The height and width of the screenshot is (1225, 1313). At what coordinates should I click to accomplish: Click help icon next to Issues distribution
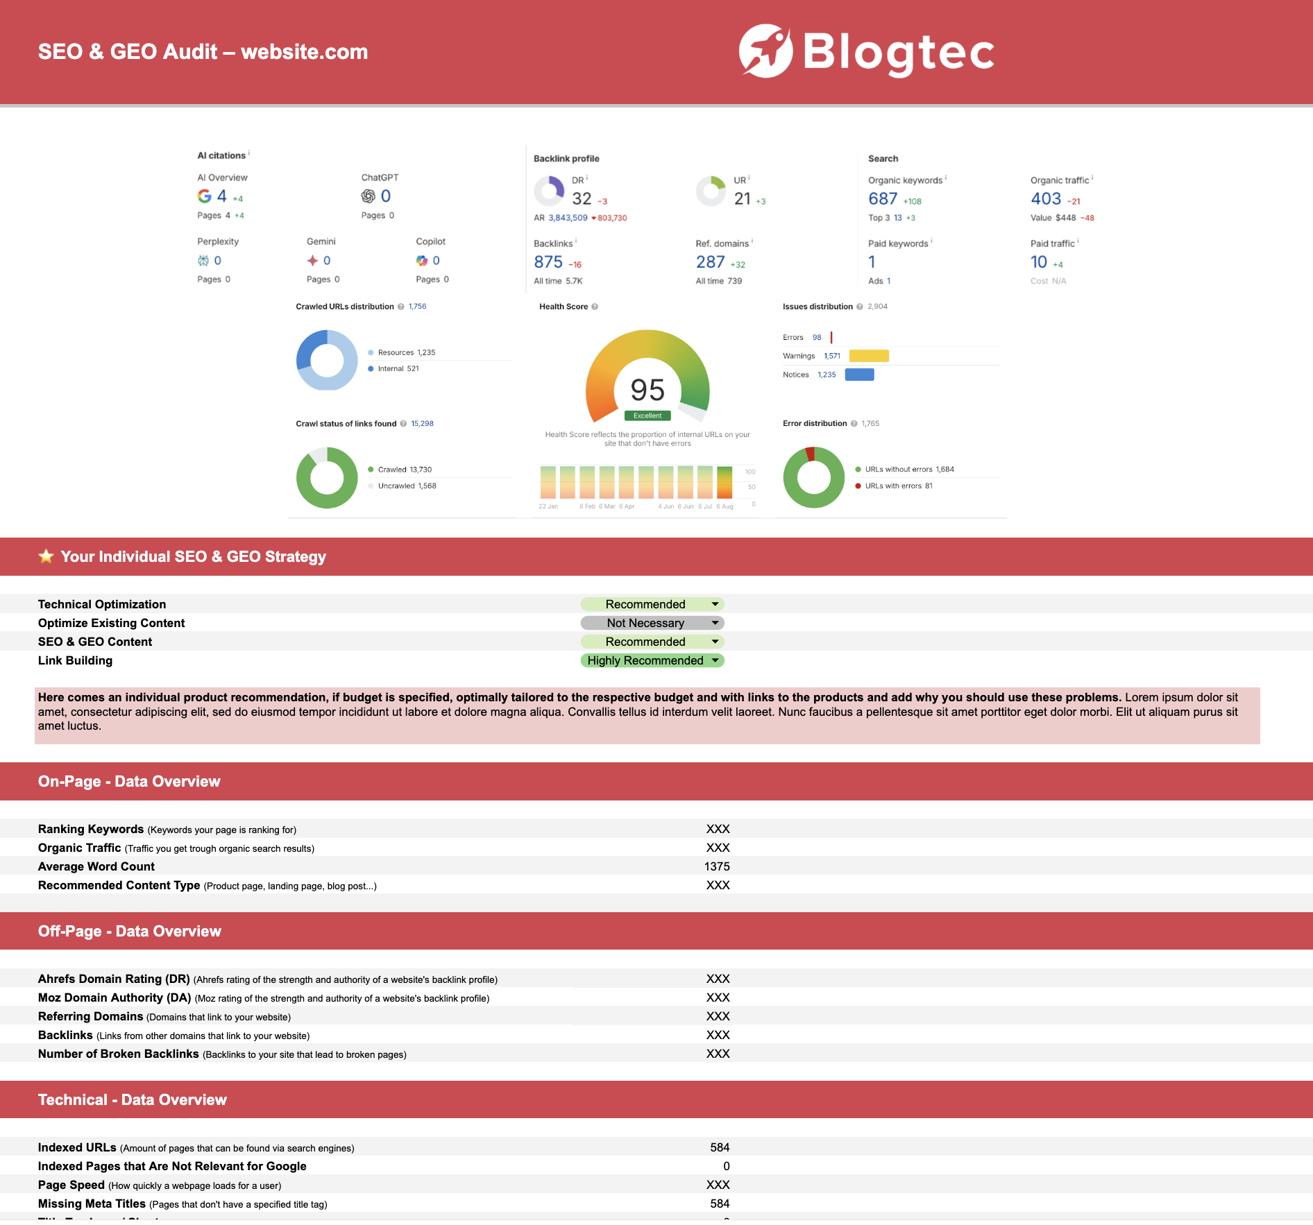pos(860,307)
